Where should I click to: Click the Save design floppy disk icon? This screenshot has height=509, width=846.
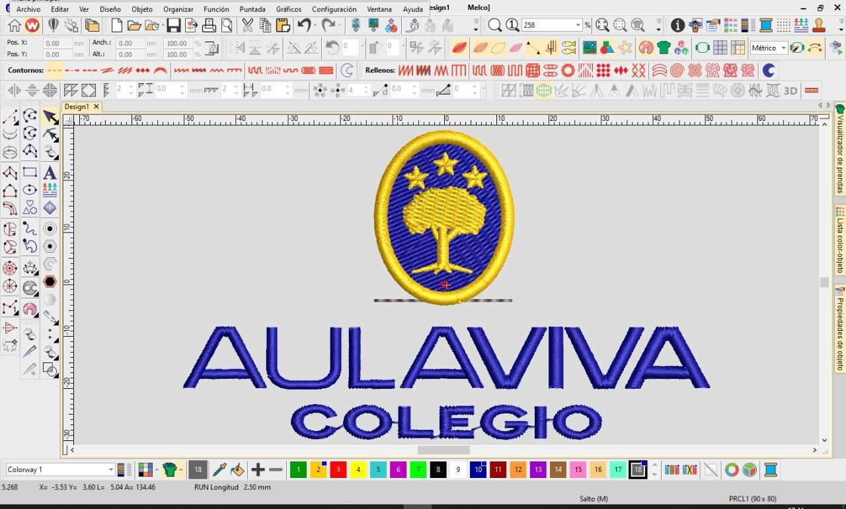point(173,26)
